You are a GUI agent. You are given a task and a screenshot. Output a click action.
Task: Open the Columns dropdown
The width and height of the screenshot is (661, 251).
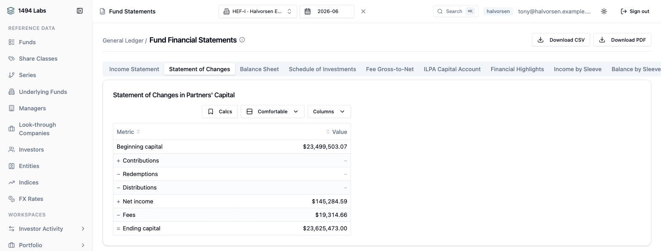tap(329, 112)
